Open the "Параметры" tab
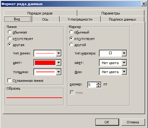Screen dimensions: 148x128 coord(111,13)
